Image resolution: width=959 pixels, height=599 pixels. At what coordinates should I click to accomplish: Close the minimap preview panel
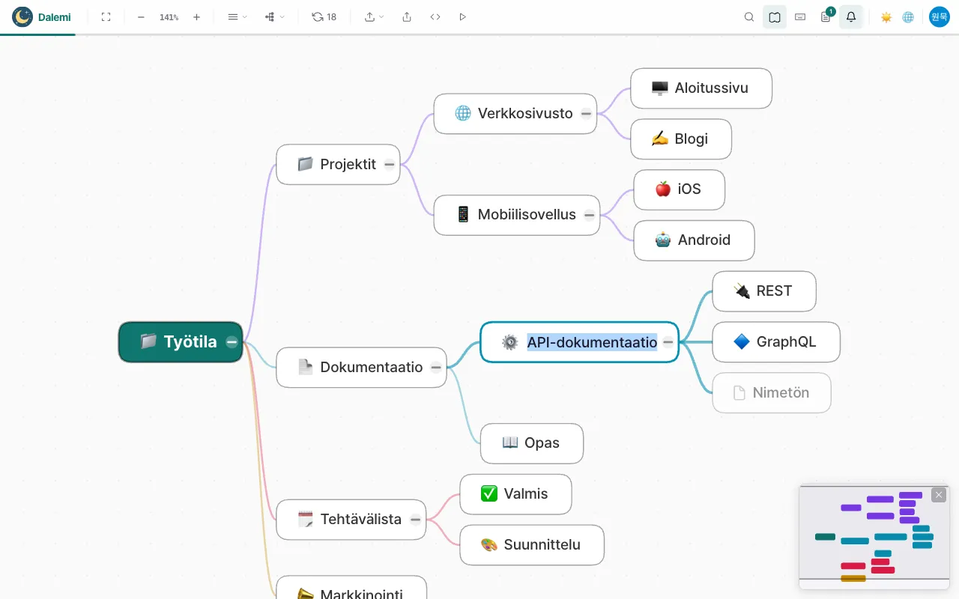pos(939,495)
